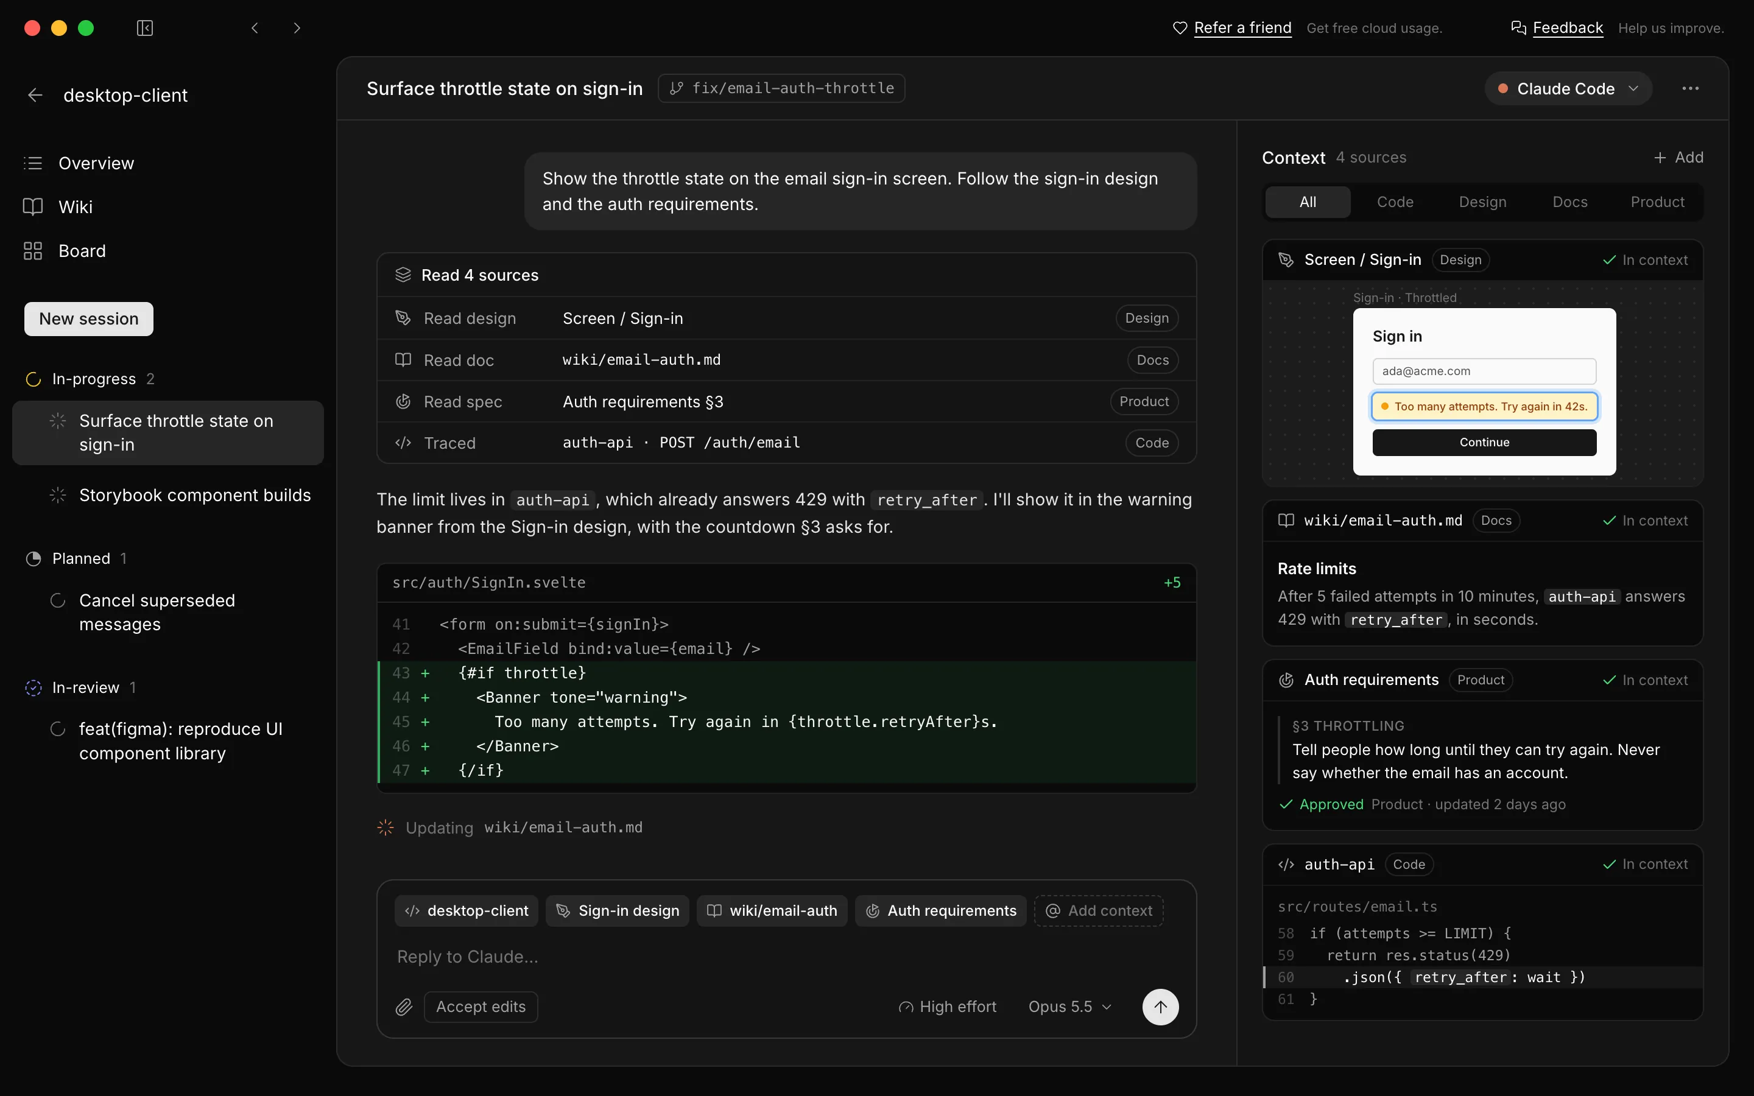Go back with the left chevron
Screen dimensions: 1754x1096
tap(255, 28)
